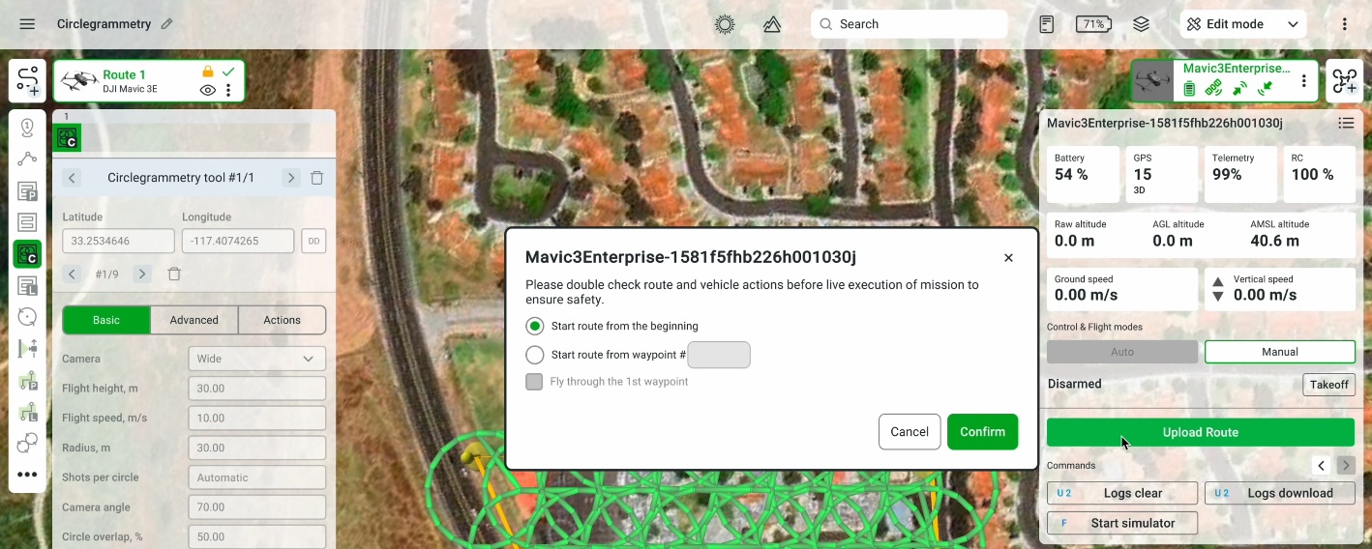Select Start route from the beginning
This screenshot has width=1372, height=549.
pos(534,326)
